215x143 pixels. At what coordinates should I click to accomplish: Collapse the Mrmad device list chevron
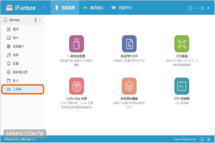(x=40, y=20)
